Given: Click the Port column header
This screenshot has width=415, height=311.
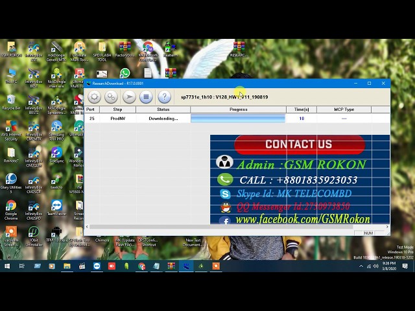Looking at the screenshot, I should pyautogui.click(x=91, y=109).
